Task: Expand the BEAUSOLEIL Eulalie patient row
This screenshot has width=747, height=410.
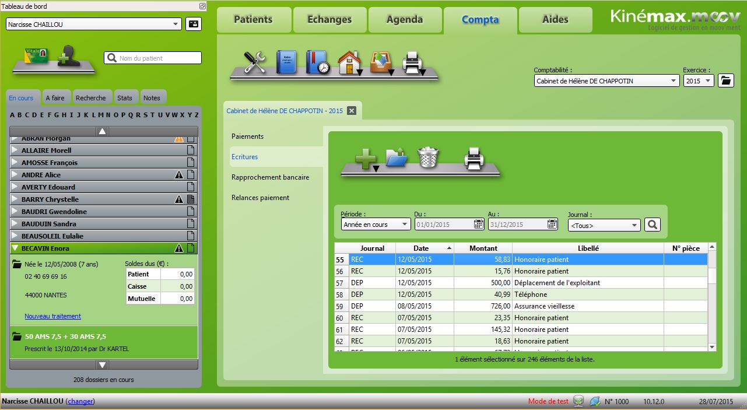Action: click(15, 236)
